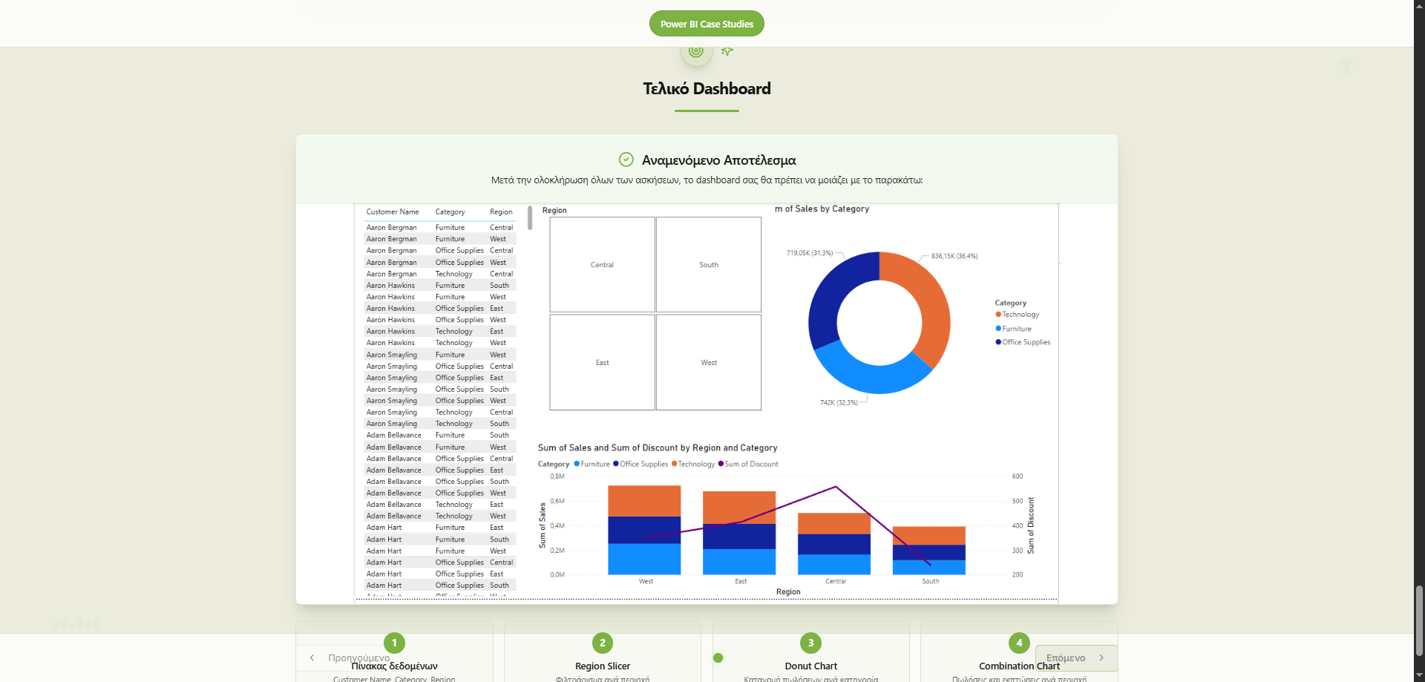This screenshot has width=1425, height=682.
Task: Click the left chevron beside Προηγούμενο
Action: pyautogui.click(x=312, y=658)
